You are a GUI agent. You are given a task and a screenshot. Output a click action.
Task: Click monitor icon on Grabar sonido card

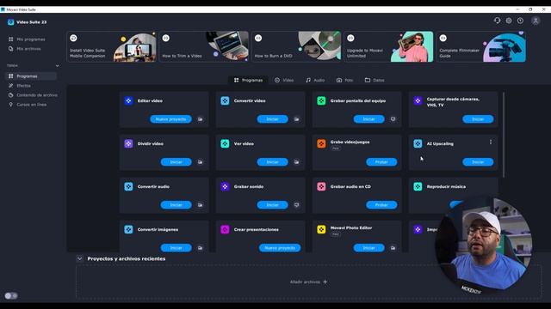pyautogui.click(x=296, y=205)
